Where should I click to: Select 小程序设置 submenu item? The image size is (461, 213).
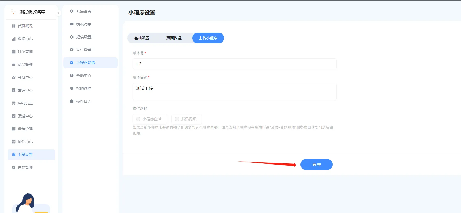tap(90, 63)
